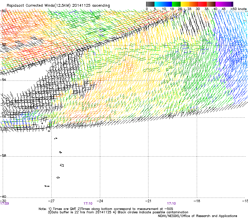Click the -54 latitude axis label

click(x=3, y=79)
